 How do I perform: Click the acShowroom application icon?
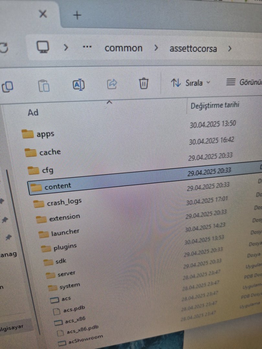(x=62, y=343)
